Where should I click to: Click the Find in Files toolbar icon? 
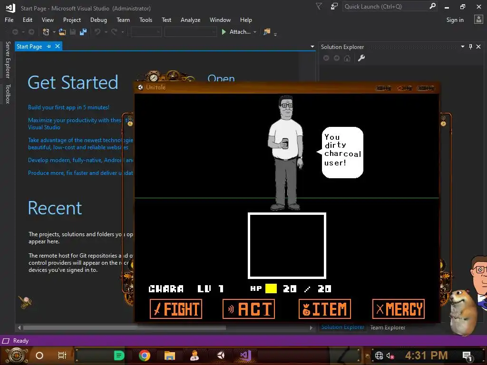pyautogui.click(x=267, y=32)
